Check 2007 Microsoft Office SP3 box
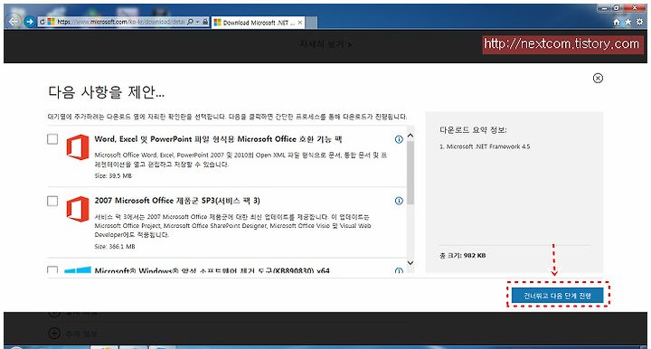 (52, 201)
